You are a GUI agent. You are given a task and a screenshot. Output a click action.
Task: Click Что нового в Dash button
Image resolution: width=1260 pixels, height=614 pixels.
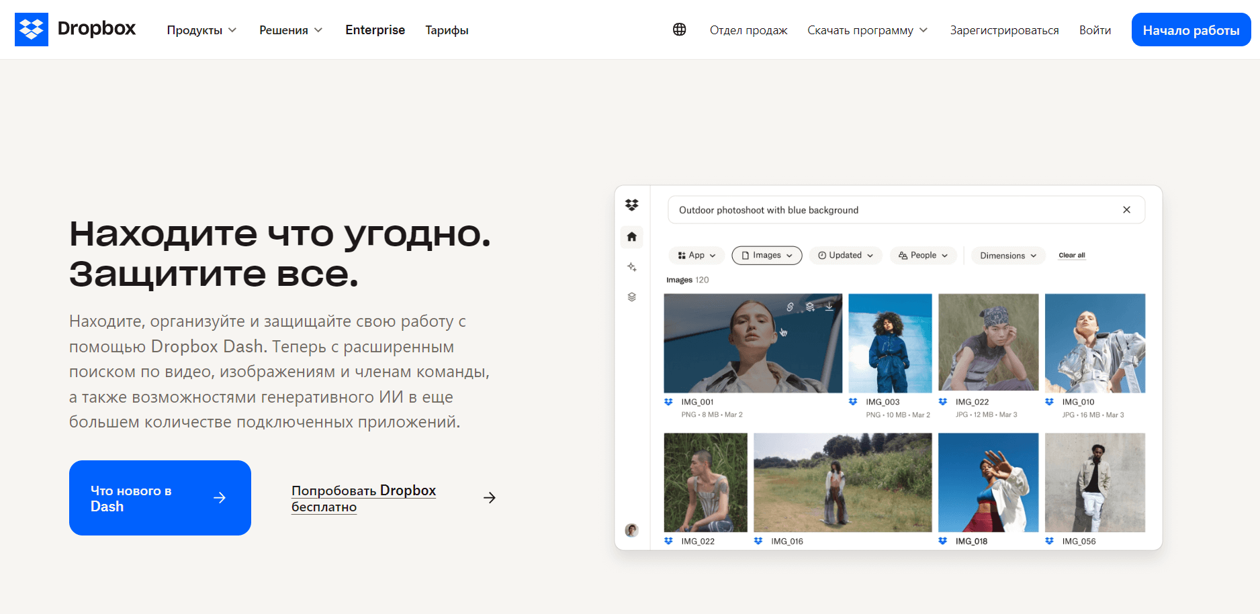(160, 498)
